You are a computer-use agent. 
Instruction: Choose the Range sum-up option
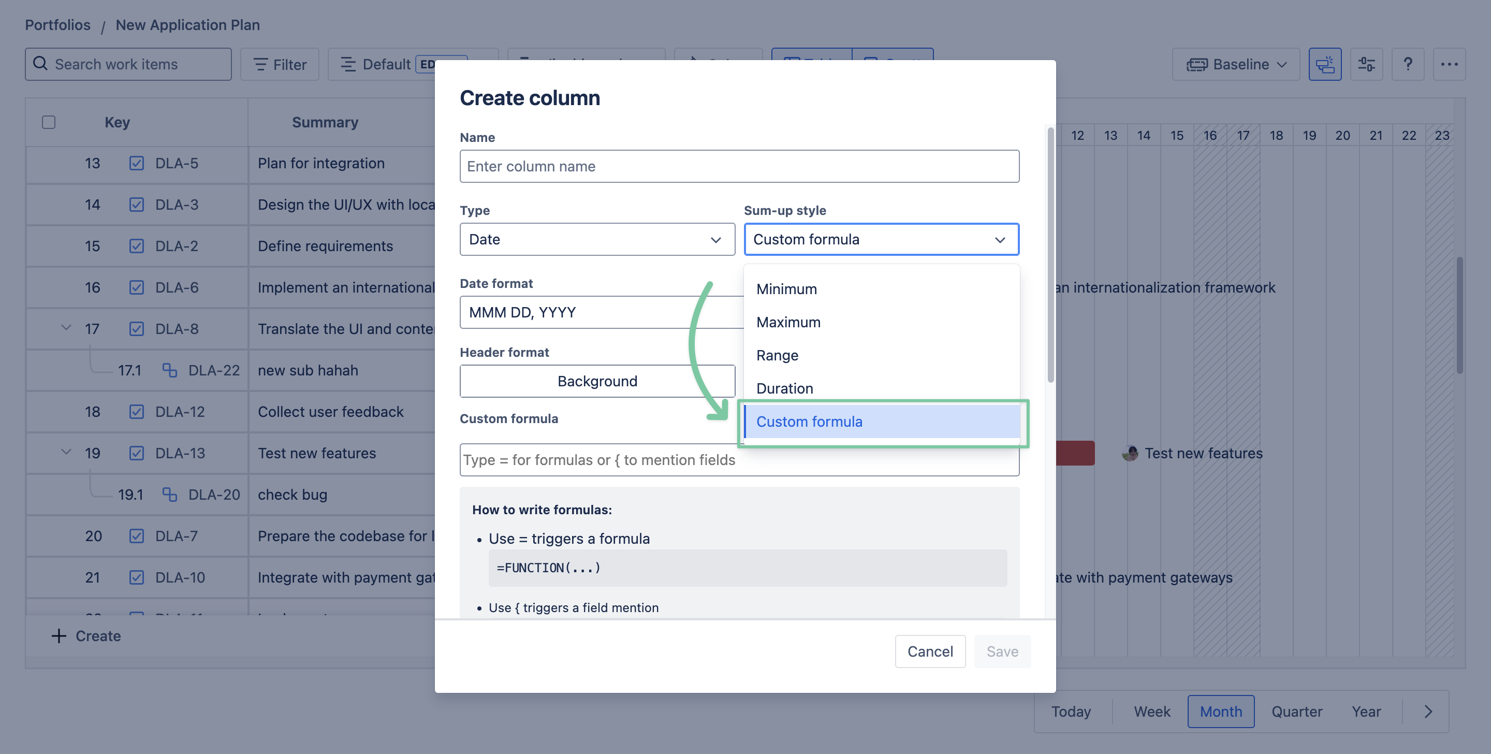[x=777, y=355]
